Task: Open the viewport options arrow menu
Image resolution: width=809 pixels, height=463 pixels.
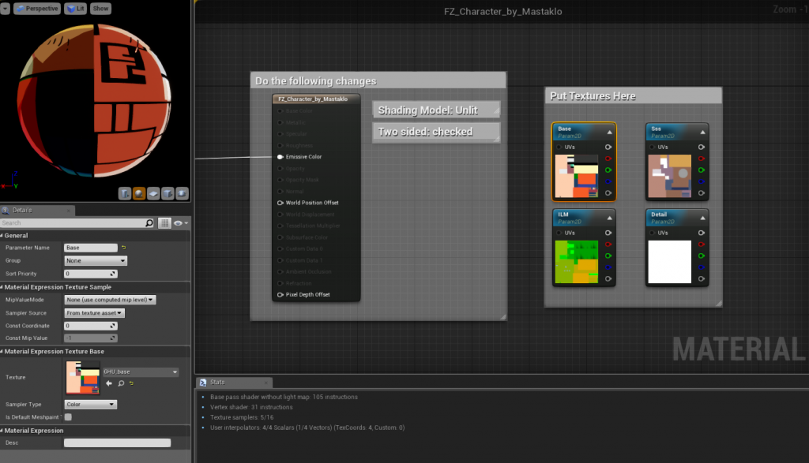Action: [x=6, y=8]
